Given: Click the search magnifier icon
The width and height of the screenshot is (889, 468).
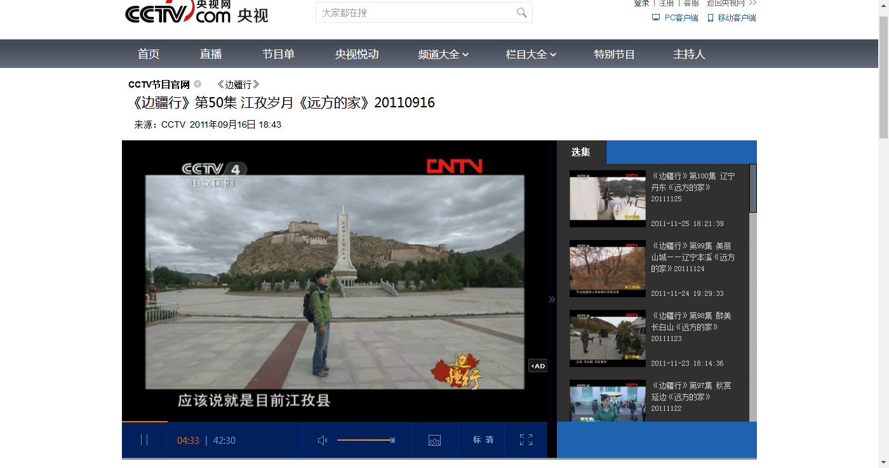Looking at the screenshot, I should (521, 13).
